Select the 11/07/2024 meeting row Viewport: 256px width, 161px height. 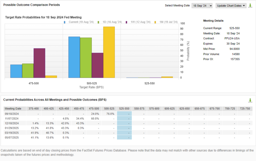[x=128, y=119]
